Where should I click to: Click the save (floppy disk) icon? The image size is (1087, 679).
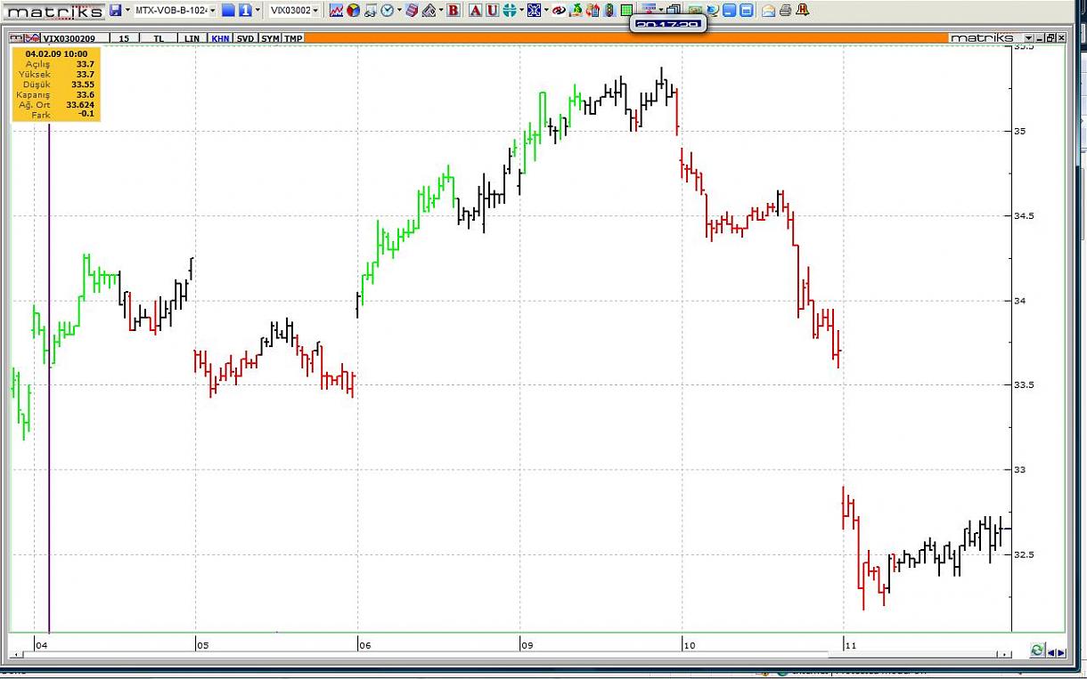click(115, 10)
